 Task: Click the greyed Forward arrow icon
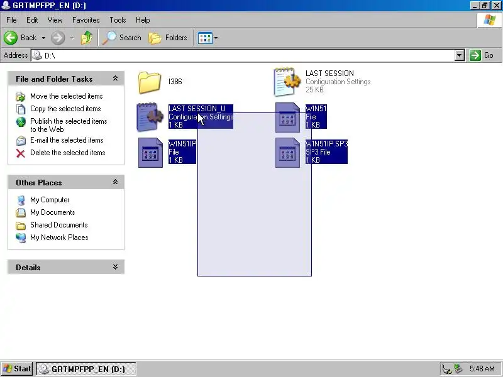pyautogui.click(x=58, y=38)
